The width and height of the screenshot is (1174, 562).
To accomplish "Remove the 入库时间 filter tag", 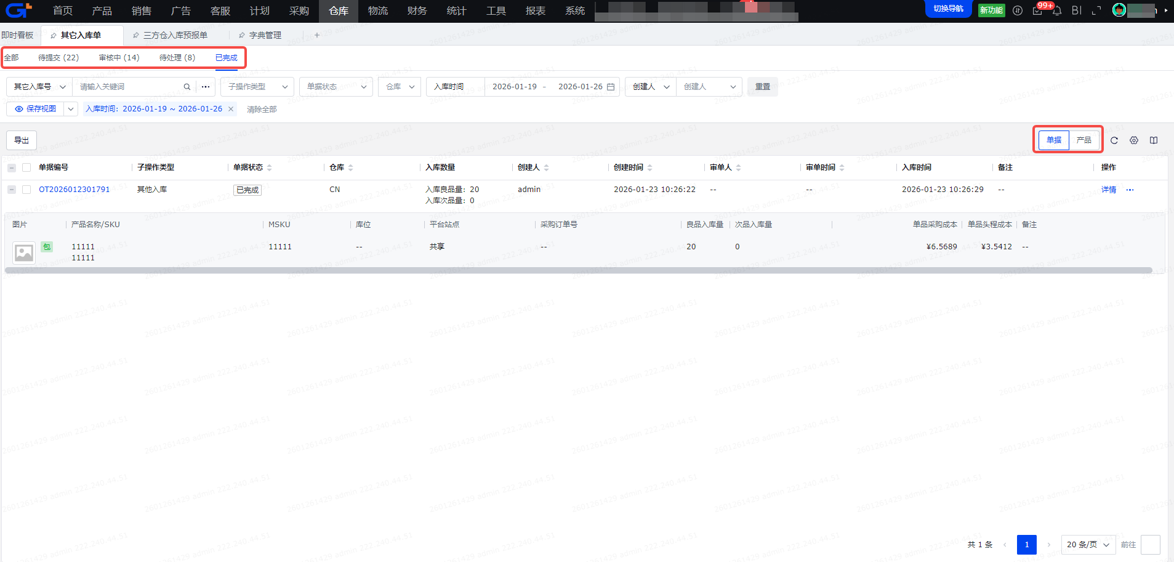I will tap(231, 109).
